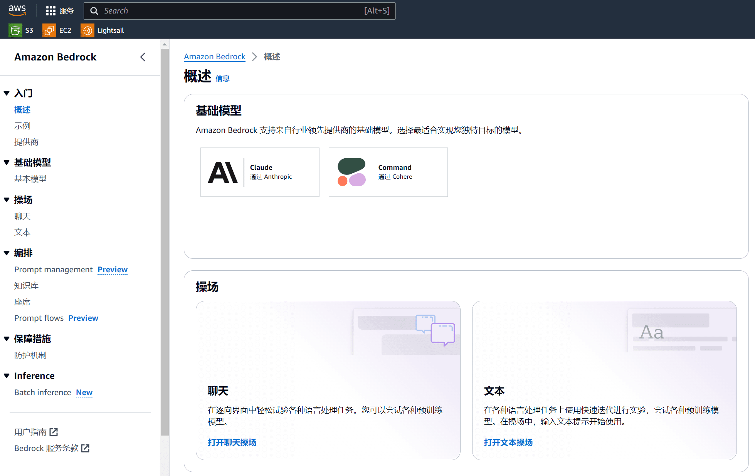Click 打开聊天操场 to open chat playground

click(x=232, y=442)
